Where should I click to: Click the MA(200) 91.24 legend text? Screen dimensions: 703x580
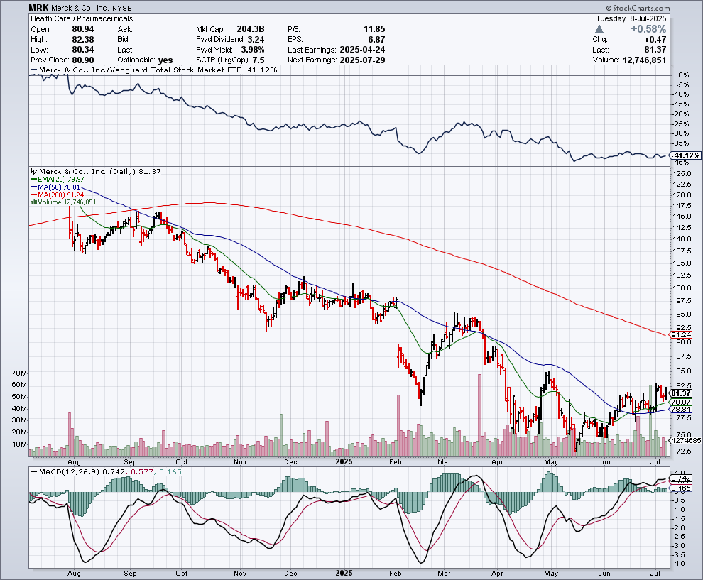coord(60,195)
